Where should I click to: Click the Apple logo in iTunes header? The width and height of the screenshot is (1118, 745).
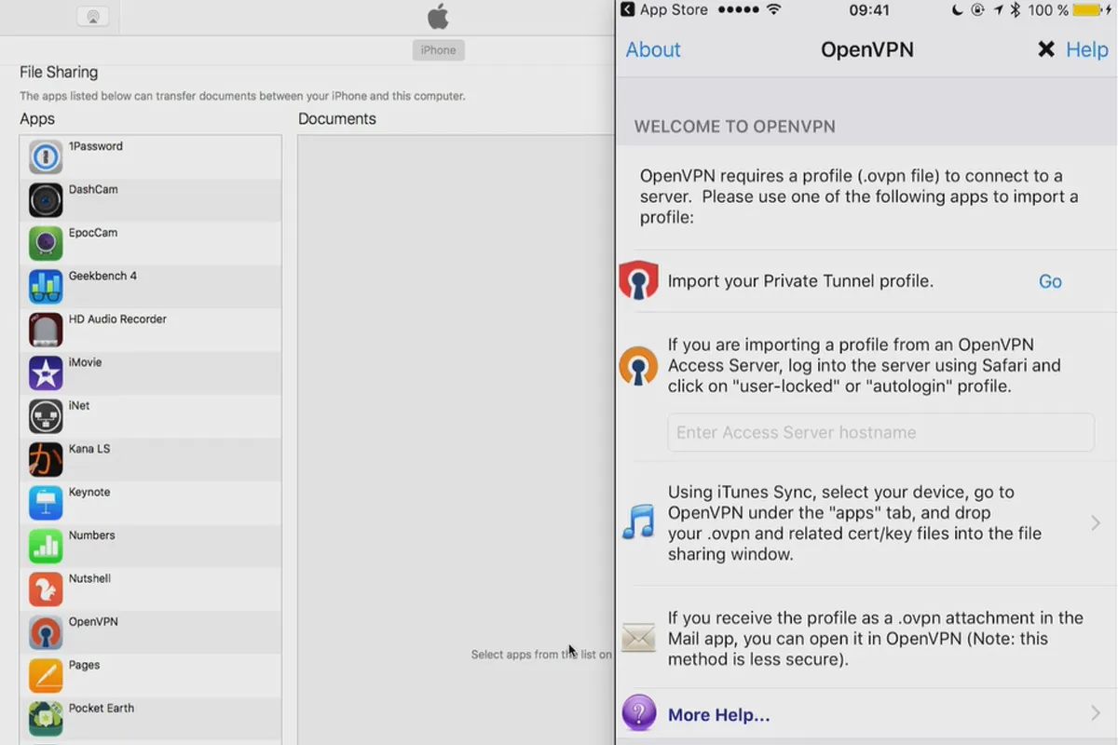[x=438, y=17]
